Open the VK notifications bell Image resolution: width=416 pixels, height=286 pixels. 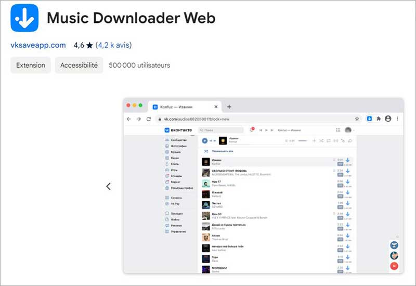[252, 129]
